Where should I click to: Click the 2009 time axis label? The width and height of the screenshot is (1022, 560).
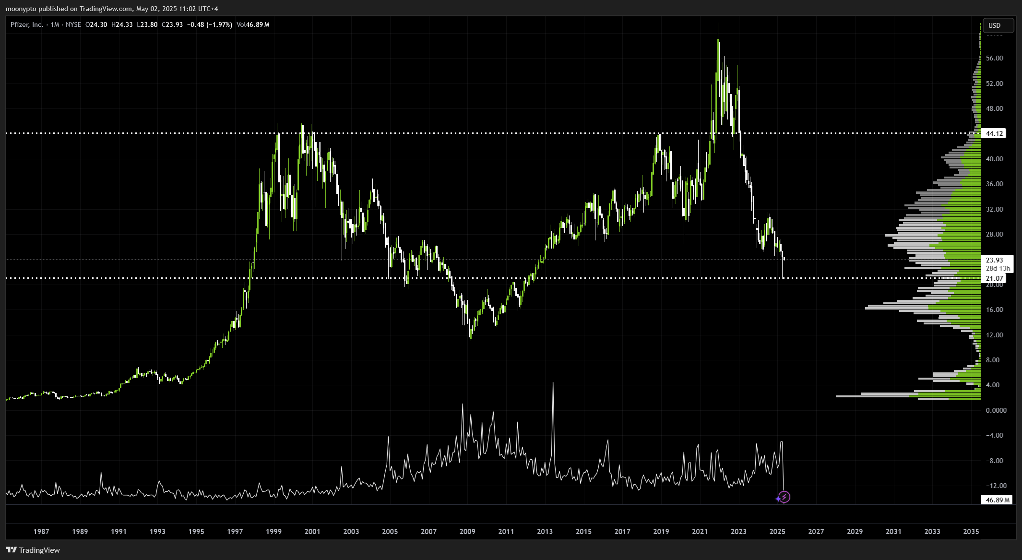[467, 532]
